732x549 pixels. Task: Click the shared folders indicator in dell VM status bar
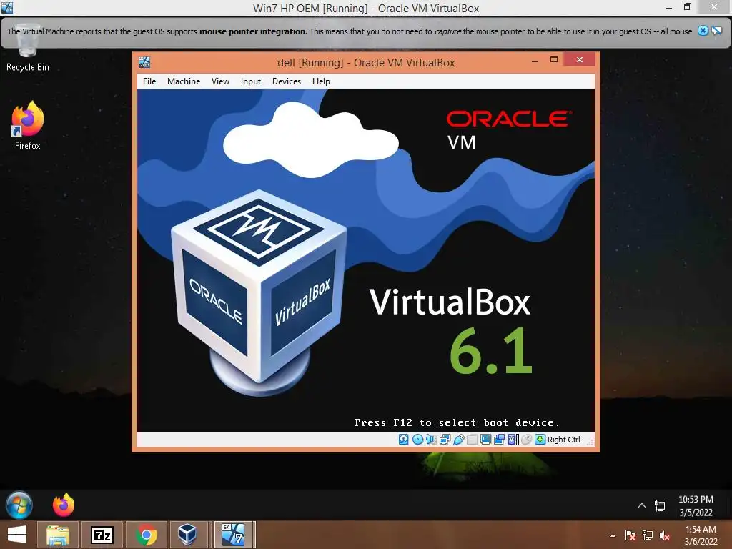(x=473, y=440)
